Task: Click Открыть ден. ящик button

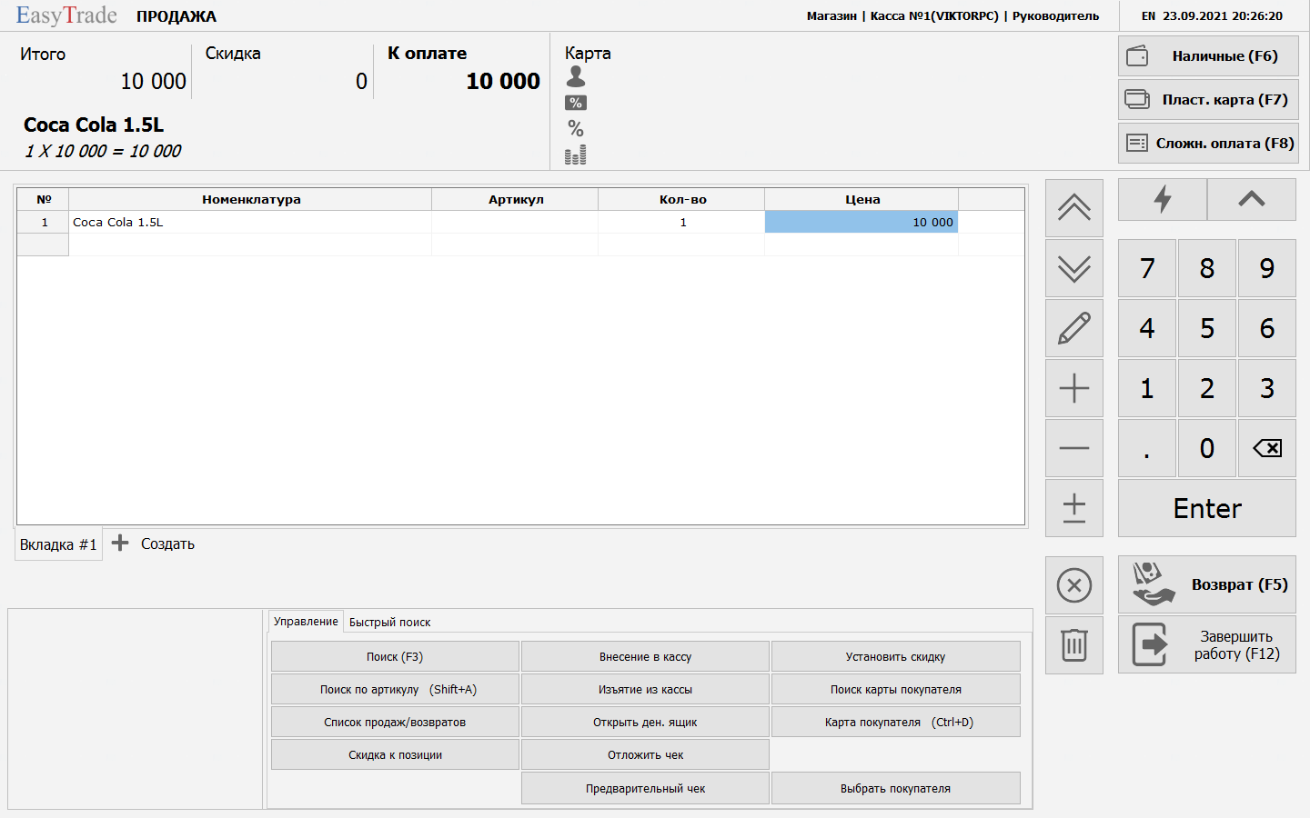Action: (x=645, y=722)
